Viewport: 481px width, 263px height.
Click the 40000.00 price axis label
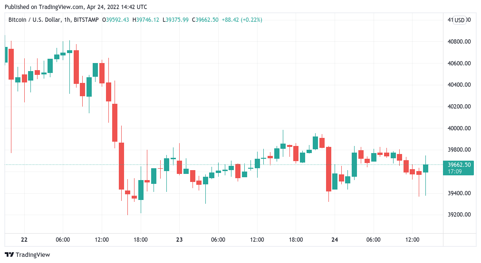(x=459, y=128)
